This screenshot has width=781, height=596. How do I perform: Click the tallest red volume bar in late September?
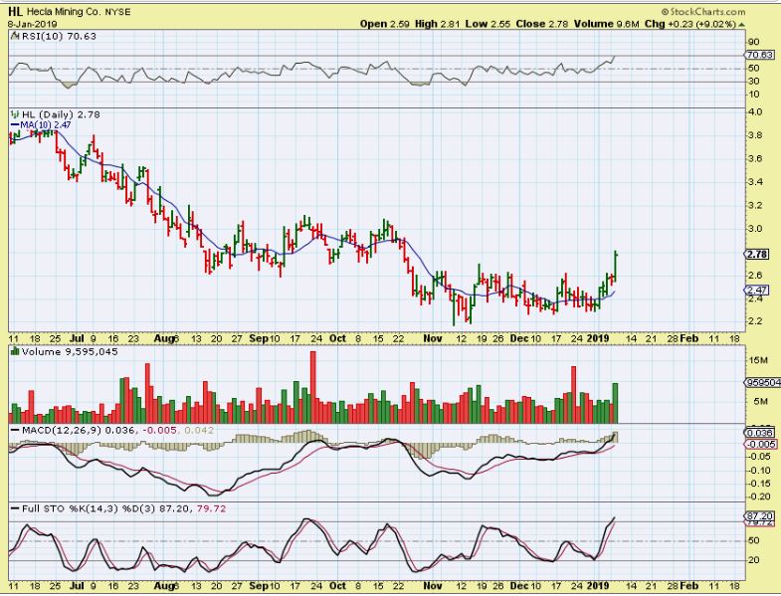pos(313,387)
